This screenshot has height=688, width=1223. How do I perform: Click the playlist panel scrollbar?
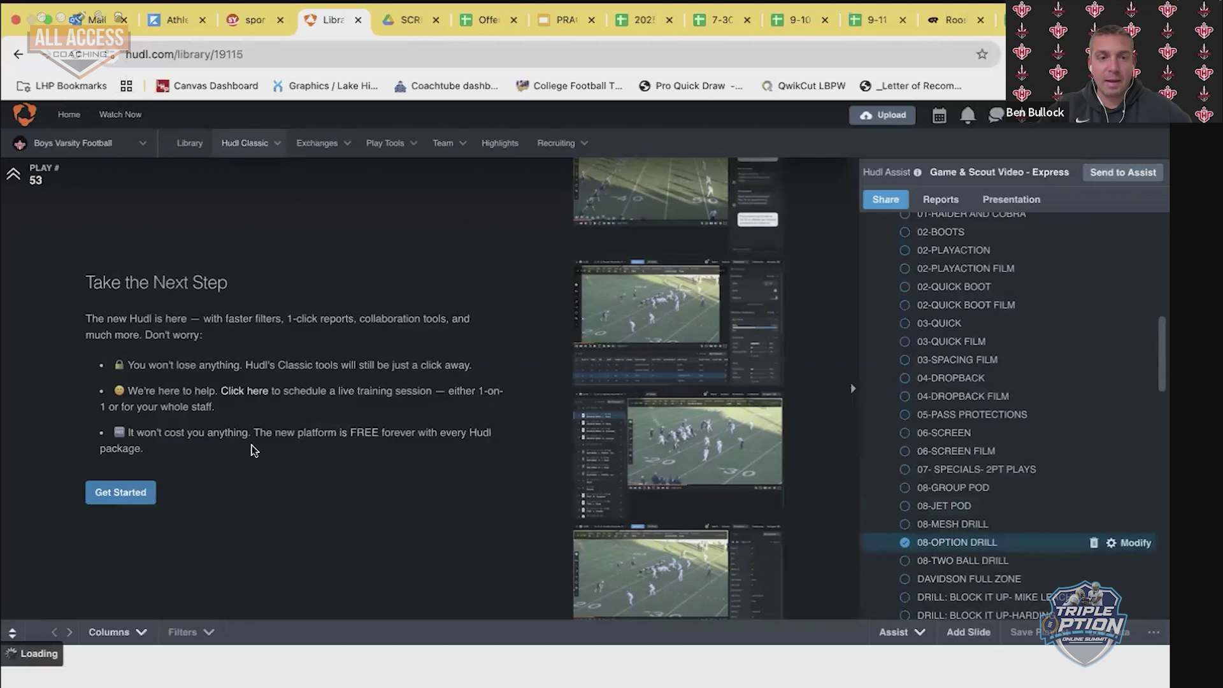pos(1162,354)
